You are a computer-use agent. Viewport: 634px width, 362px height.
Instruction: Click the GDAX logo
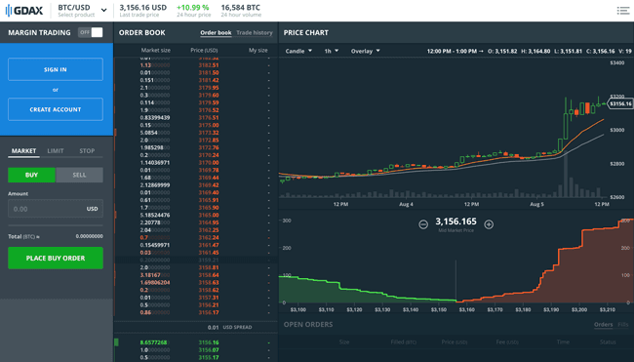[24, 11]
